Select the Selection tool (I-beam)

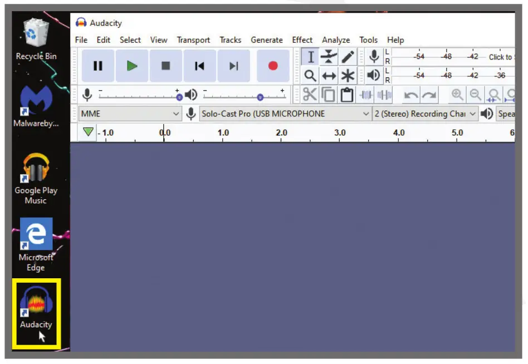pyautogui.click(x=310, y=56)
